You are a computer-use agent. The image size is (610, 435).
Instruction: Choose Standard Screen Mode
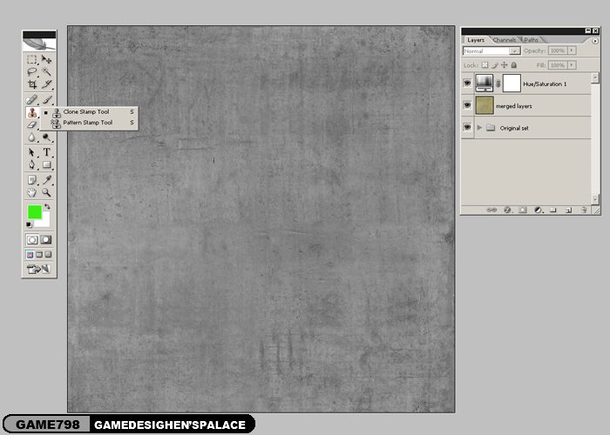(30, 254)
